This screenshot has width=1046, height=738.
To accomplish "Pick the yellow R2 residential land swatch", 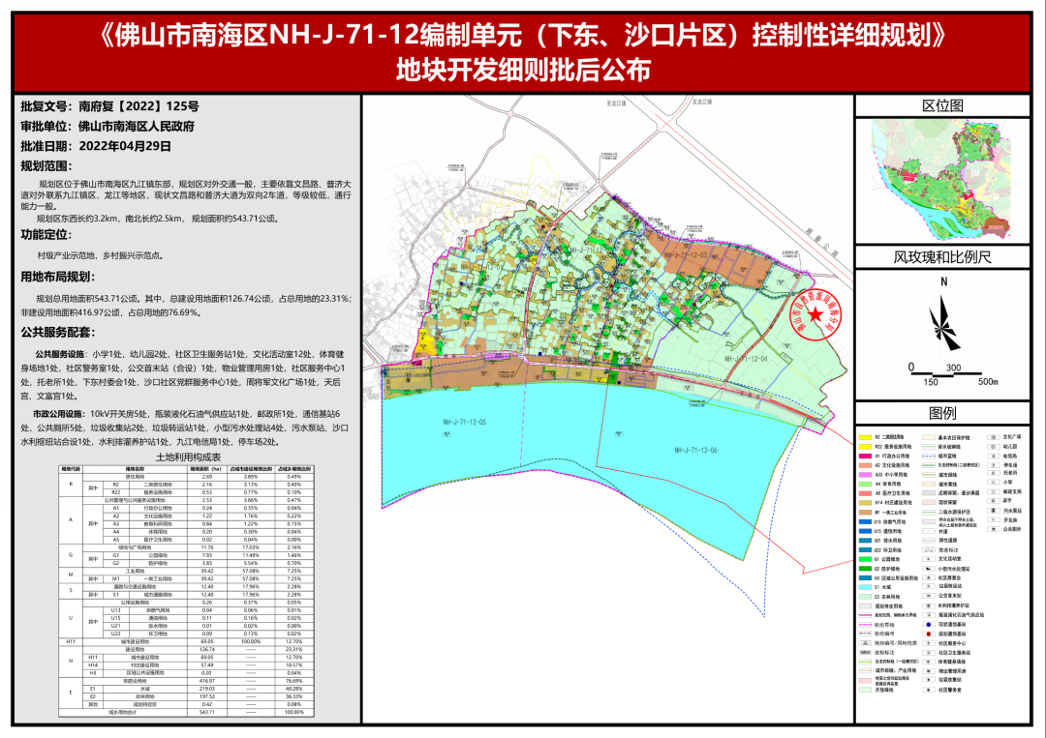I will pyautogui.click(x=867, y=436).
